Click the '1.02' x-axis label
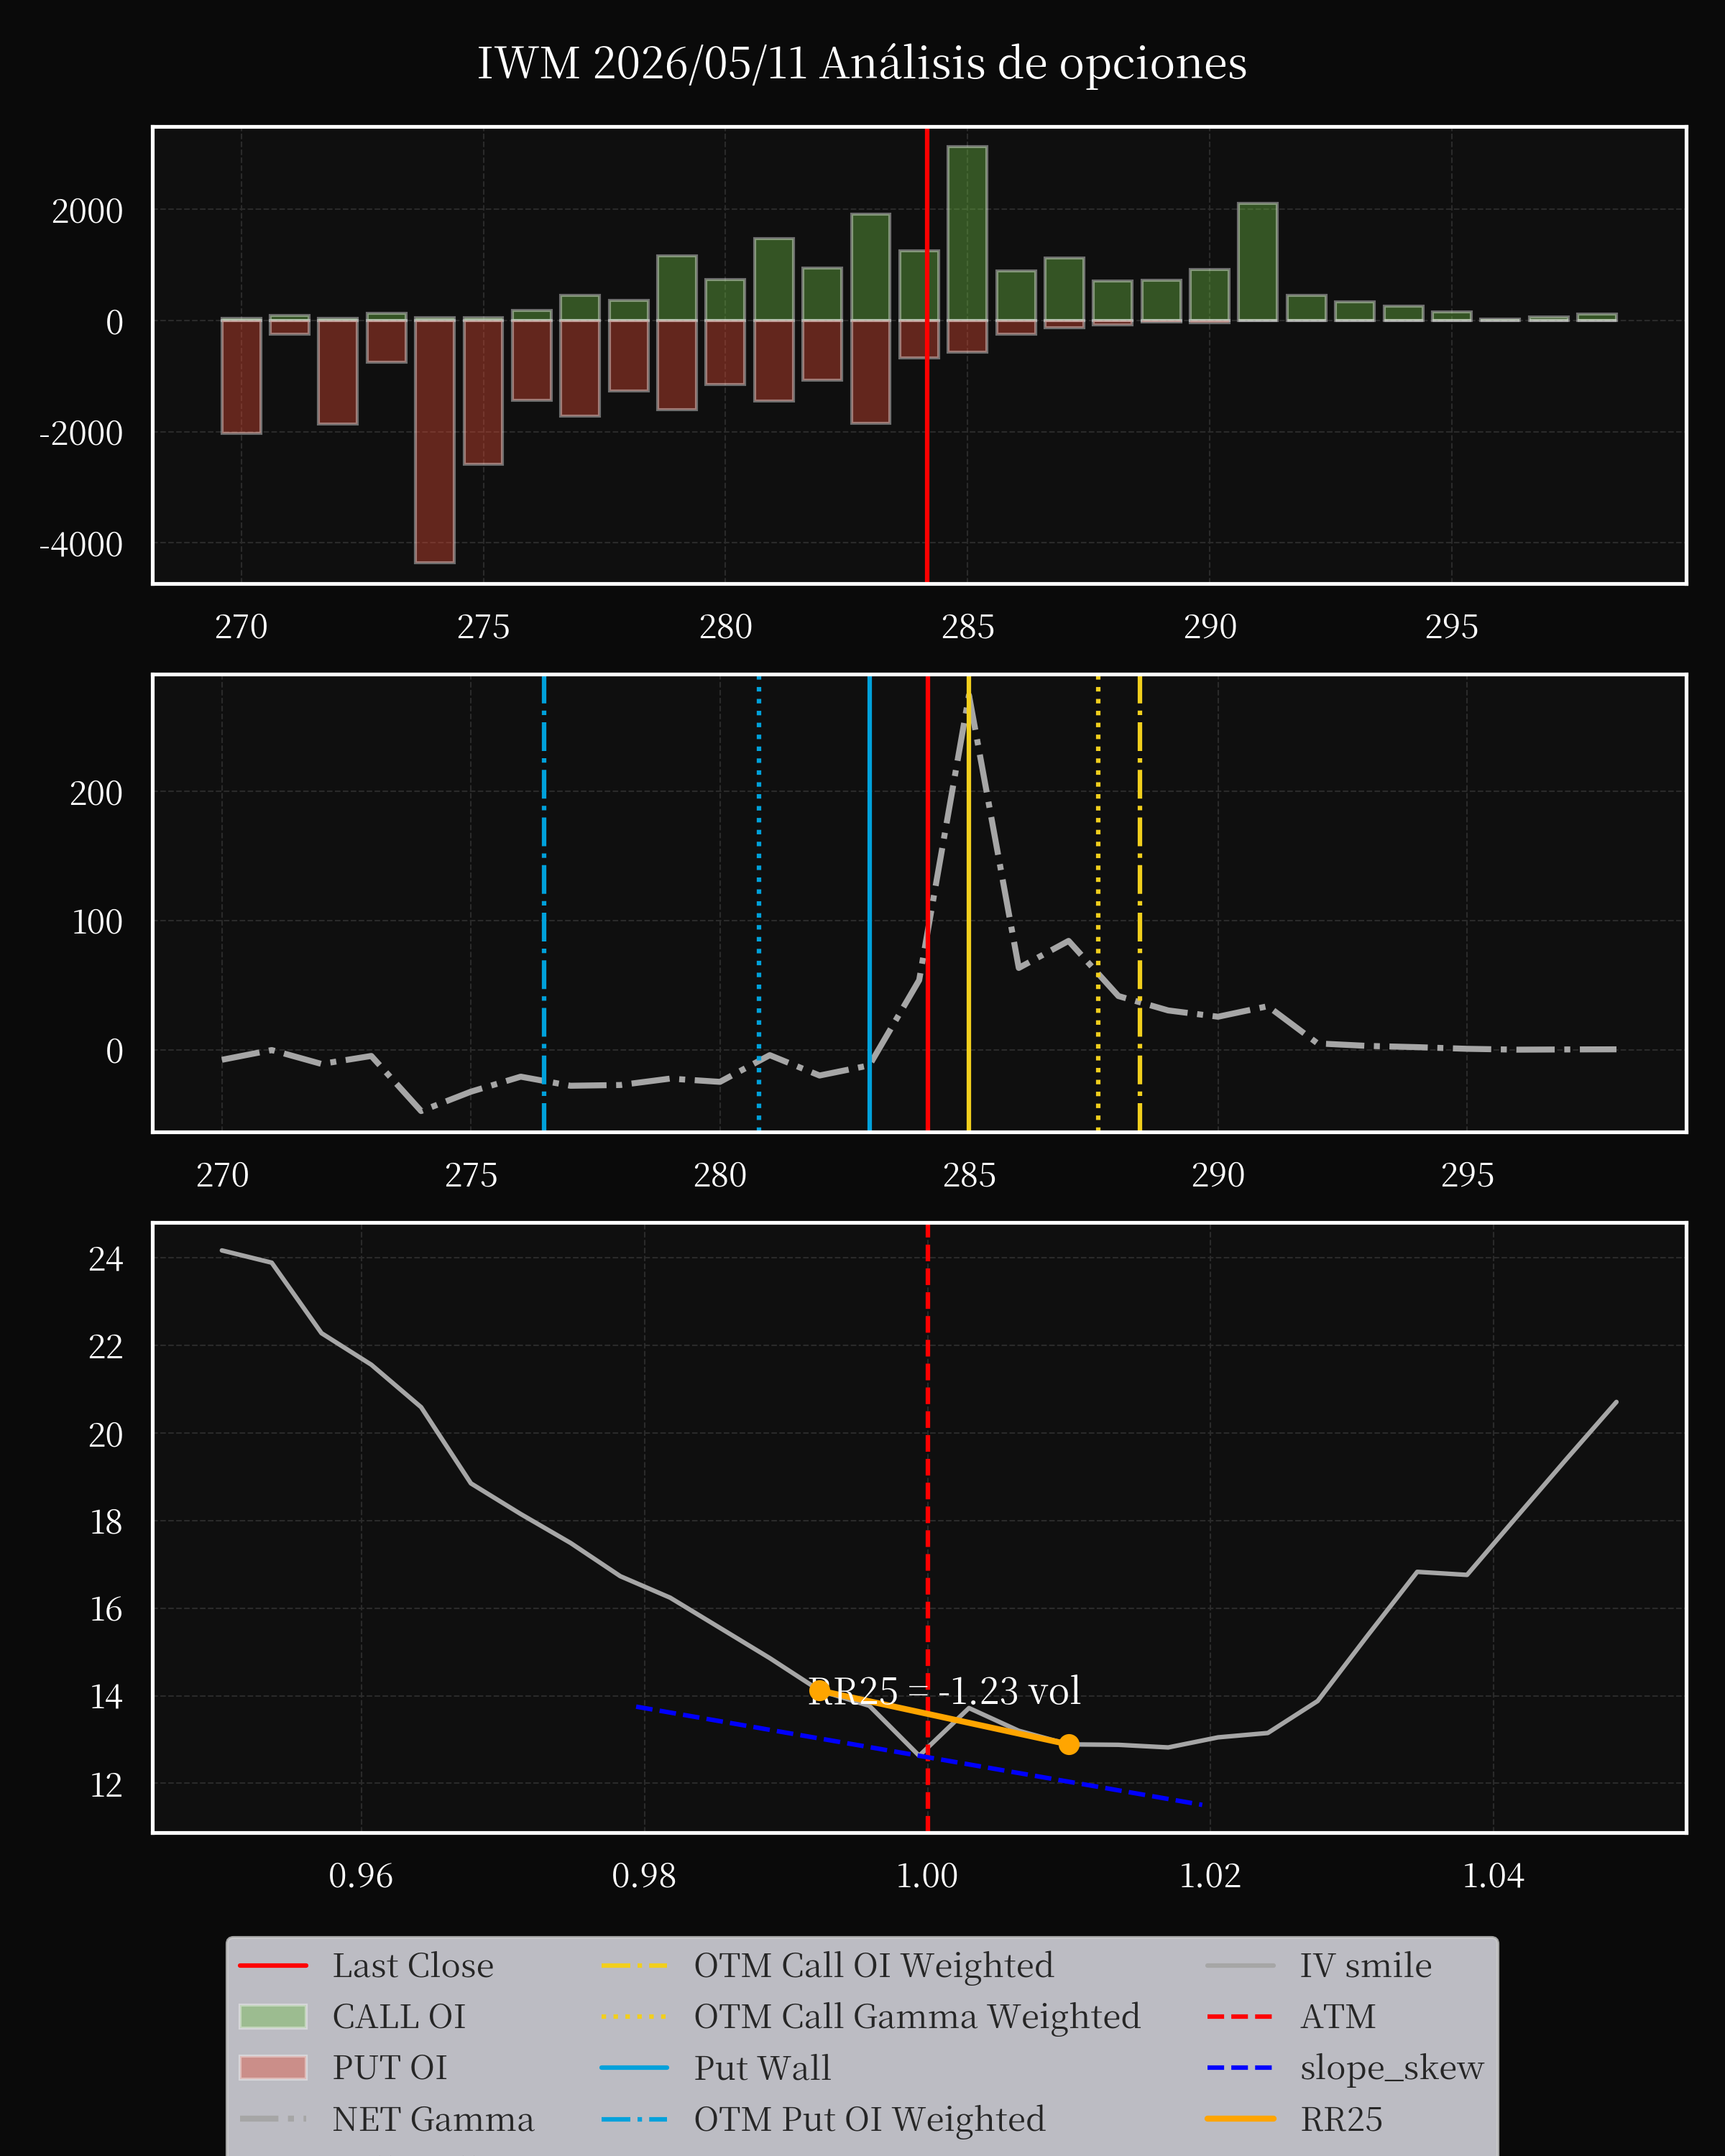The image size is (1725, 2156). 1210,1876
